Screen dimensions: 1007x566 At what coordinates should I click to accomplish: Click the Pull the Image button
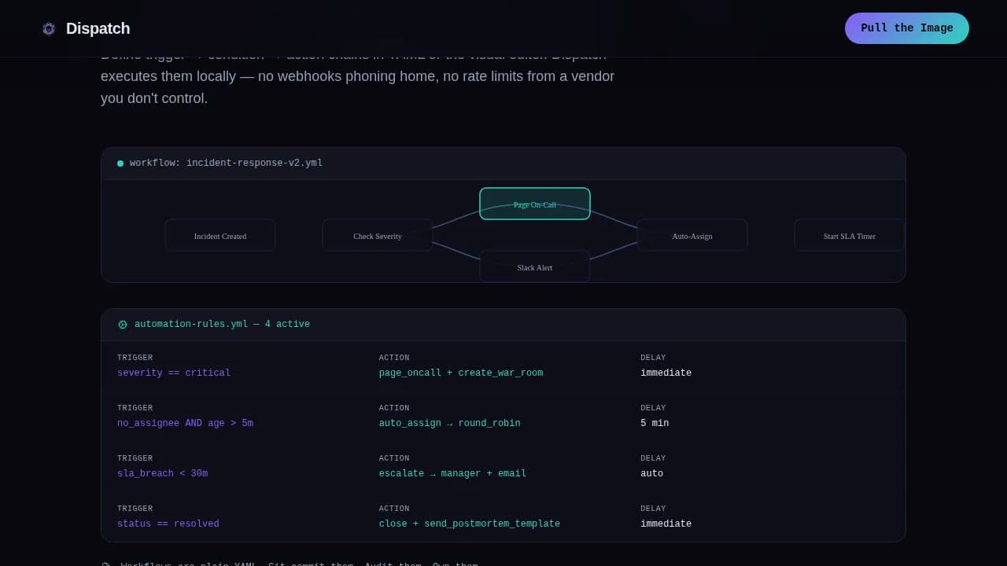click(x=906, y=28)
